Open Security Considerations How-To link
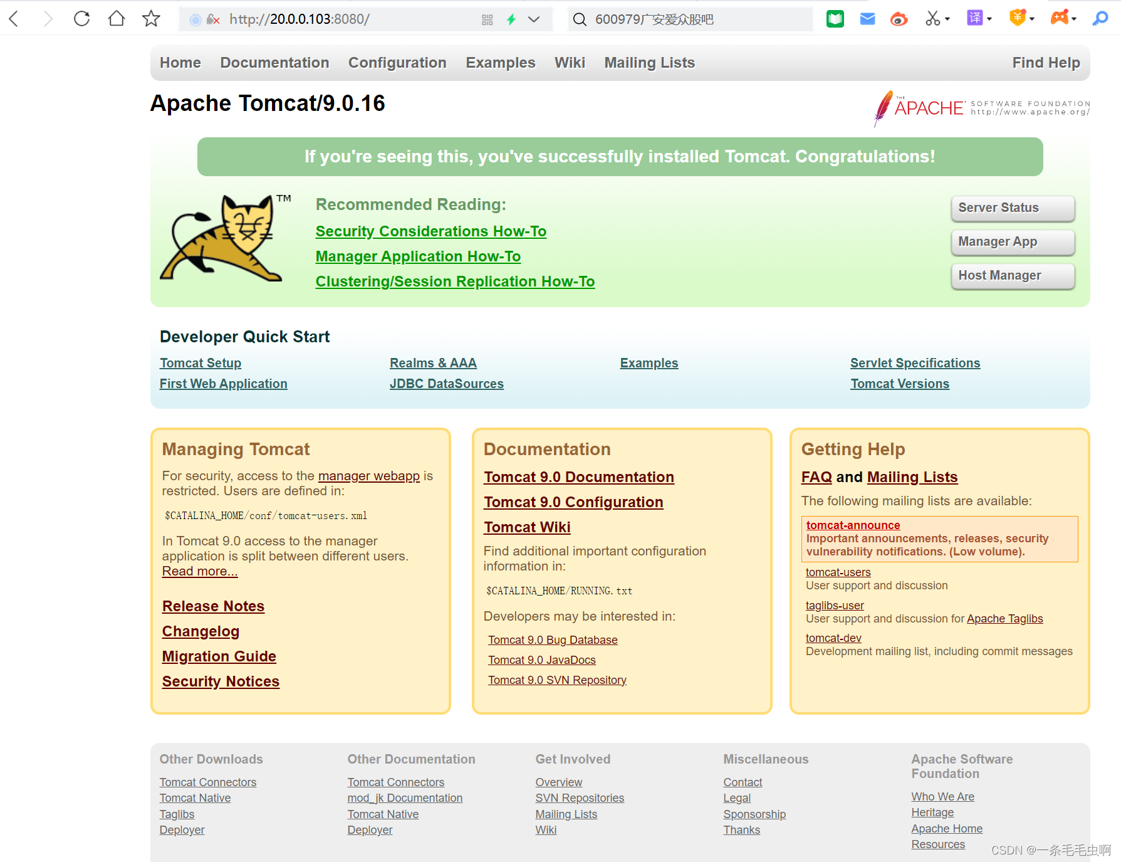 point(431,231)
